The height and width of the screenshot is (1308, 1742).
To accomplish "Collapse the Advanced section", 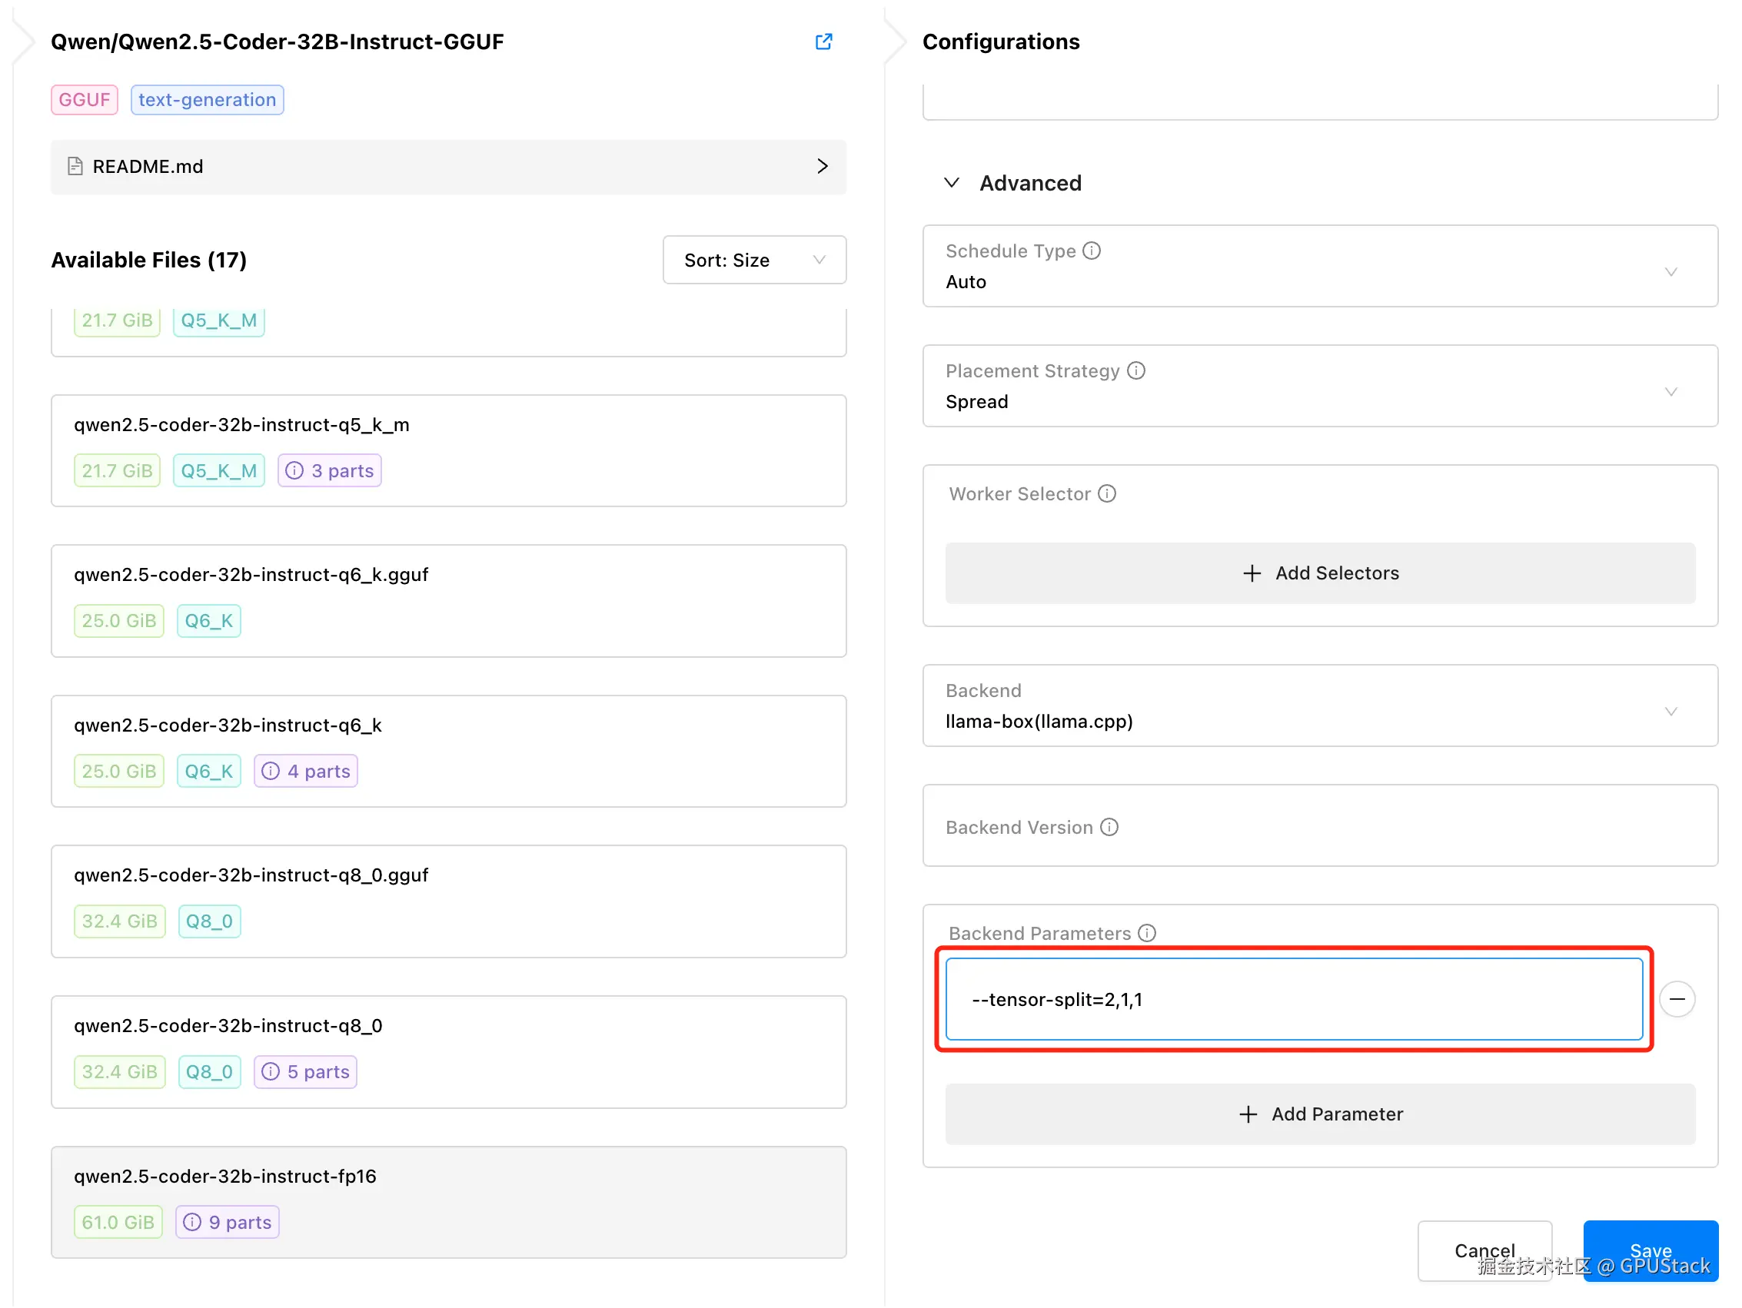I will coord(952,183).
